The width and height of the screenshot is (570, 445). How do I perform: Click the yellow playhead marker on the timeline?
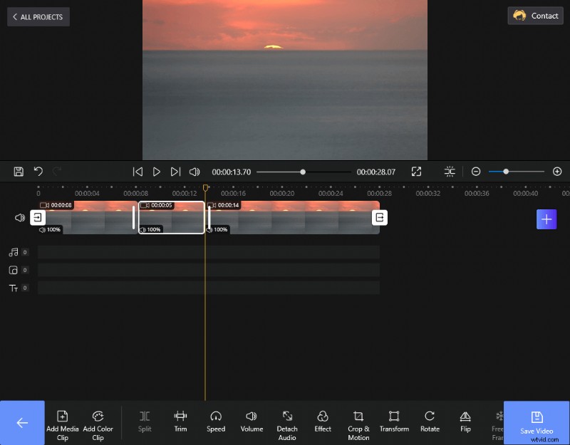click(x=205, y=187)
